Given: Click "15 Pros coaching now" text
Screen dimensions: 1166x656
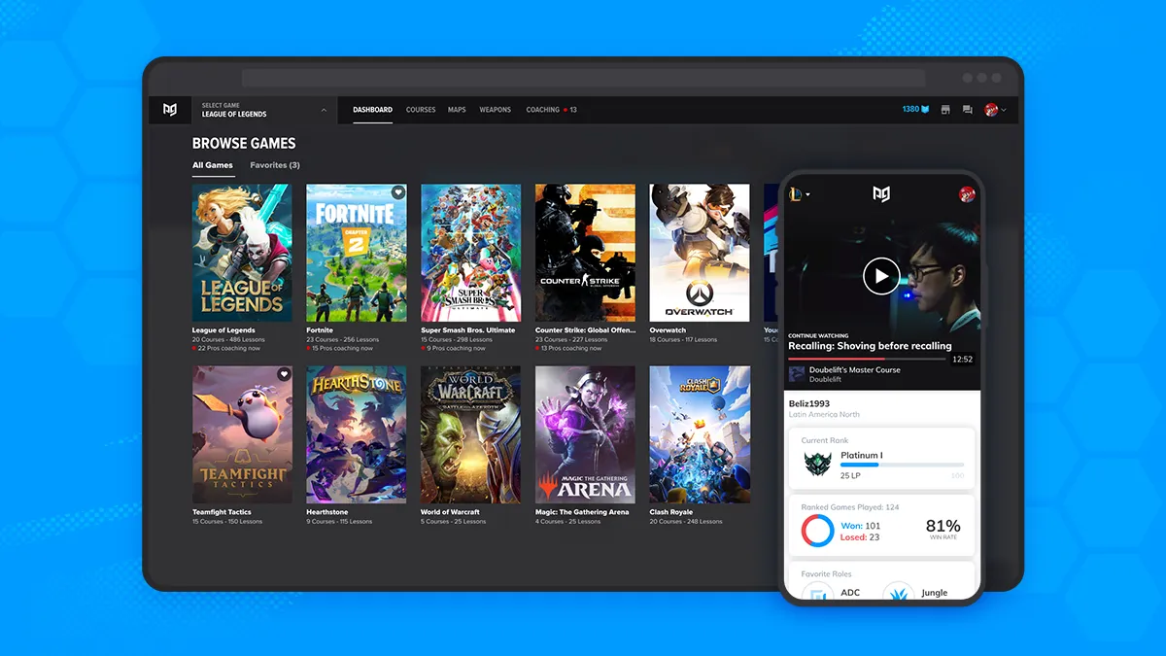Looking at the screenshot, I should 342,348.
